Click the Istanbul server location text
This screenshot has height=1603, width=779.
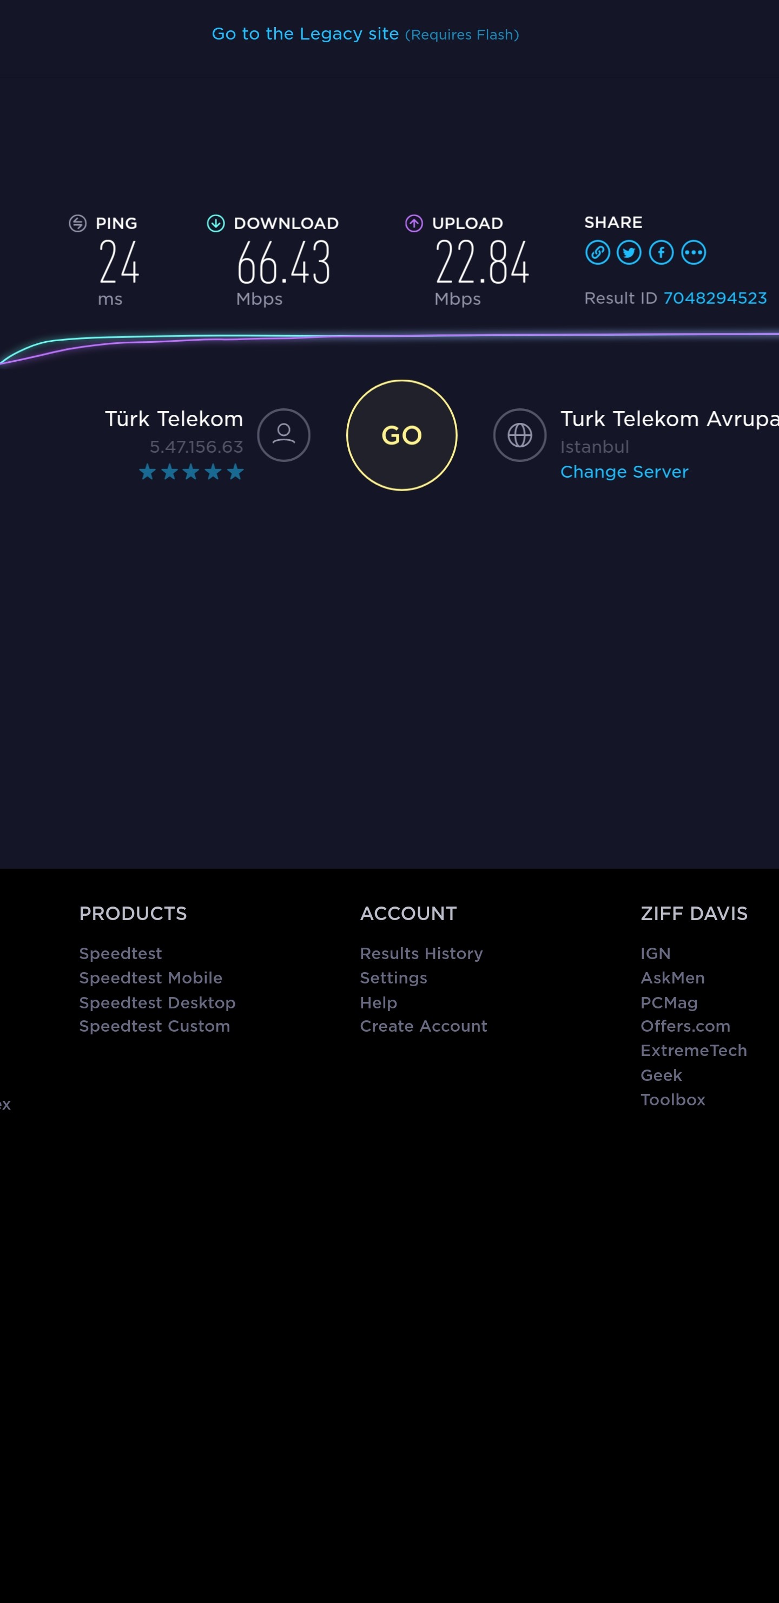595,447
